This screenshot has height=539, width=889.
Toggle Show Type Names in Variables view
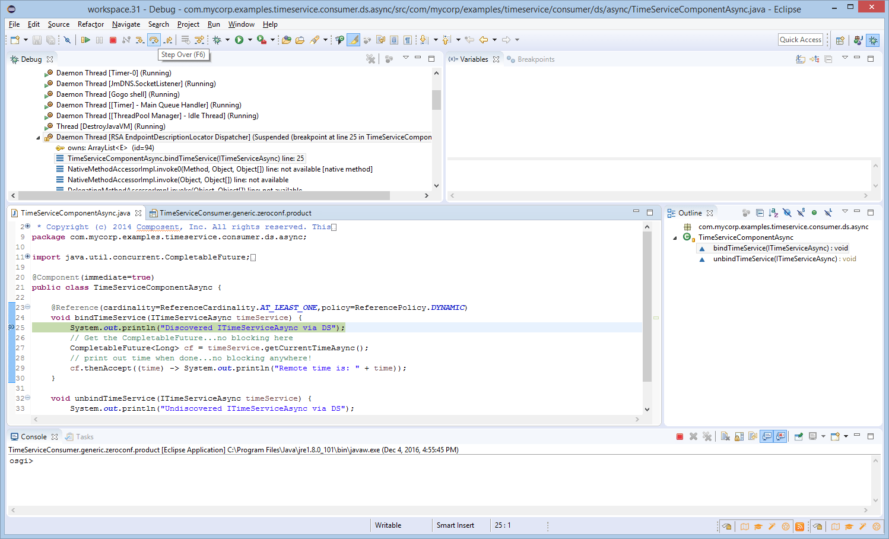[801, 59]
